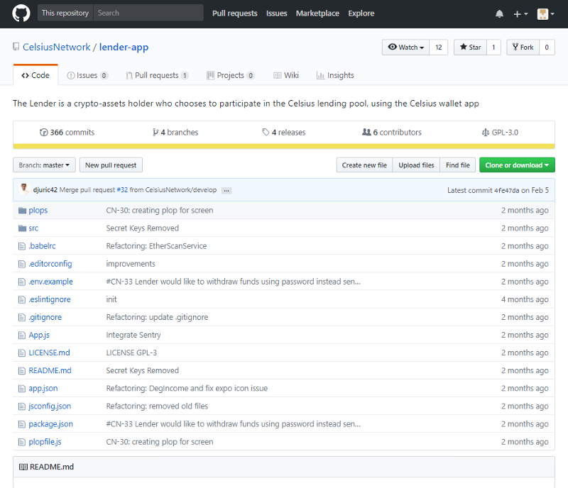The height and width of the screenshot is (488, 568).
Task: Click the yellow language bar
Action: tap(283, 146)
